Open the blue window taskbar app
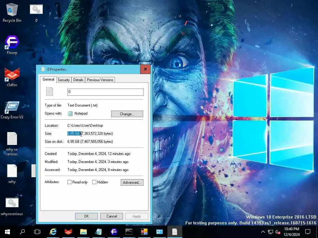Image resolution: width=318 pixels, height=238 pixels. point(159,232)
